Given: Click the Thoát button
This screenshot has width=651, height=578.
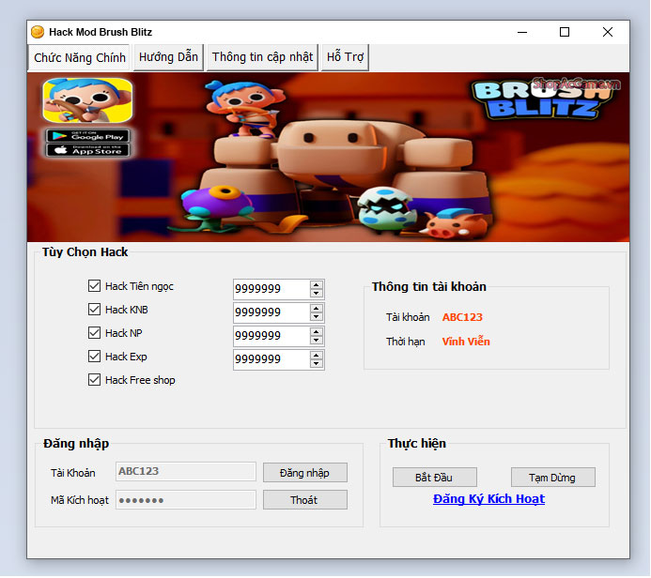Looking at the screenshot, I should (x=305, y=500).
